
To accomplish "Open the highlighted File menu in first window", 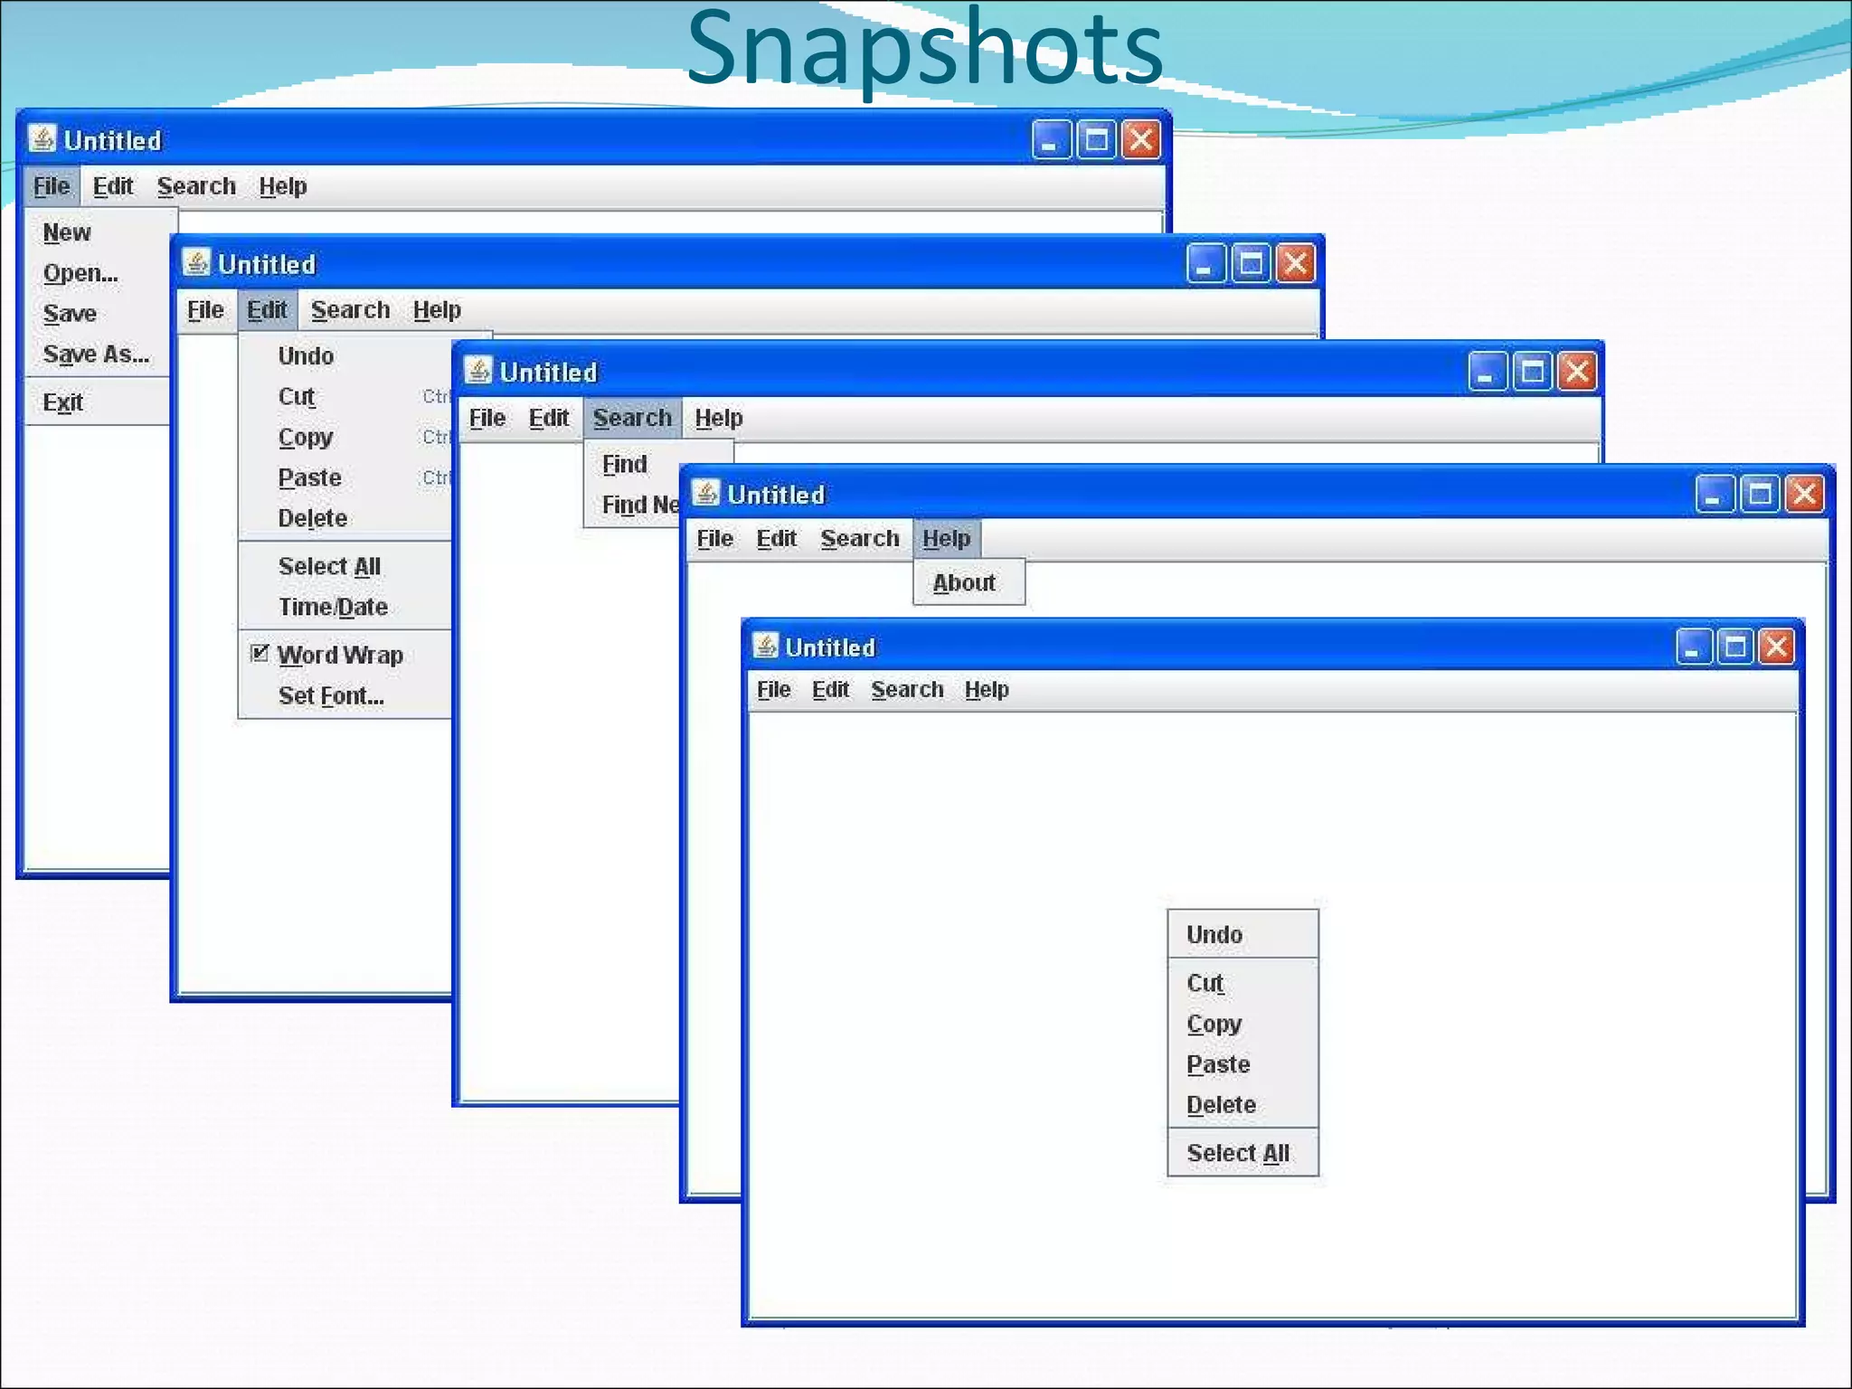I will click(x=52, y=186).
